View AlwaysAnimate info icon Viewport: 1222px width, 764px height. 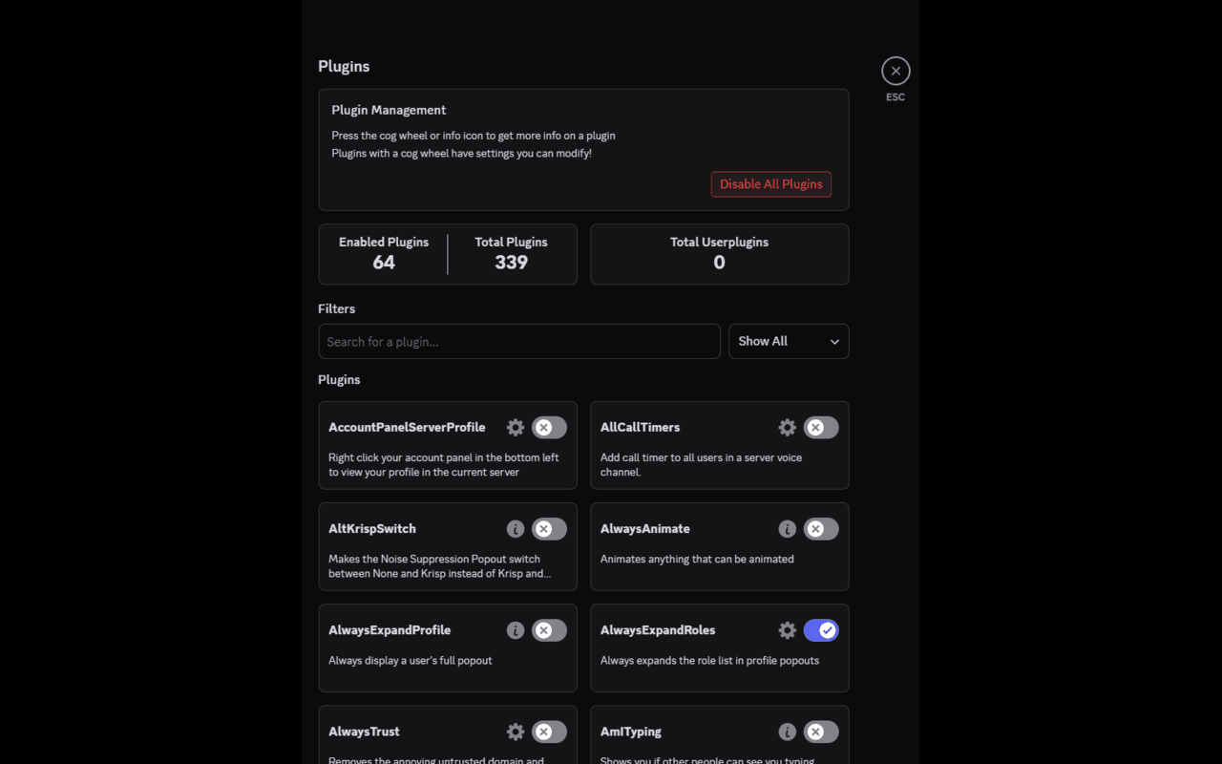point(787,529)
